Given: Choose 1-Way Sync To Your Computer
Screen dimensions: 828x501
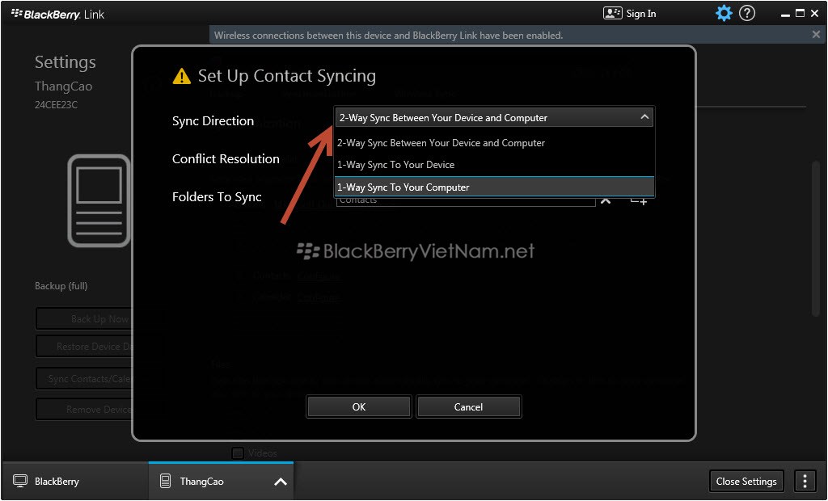Looking at the screenshot, I should click(494, 187).
